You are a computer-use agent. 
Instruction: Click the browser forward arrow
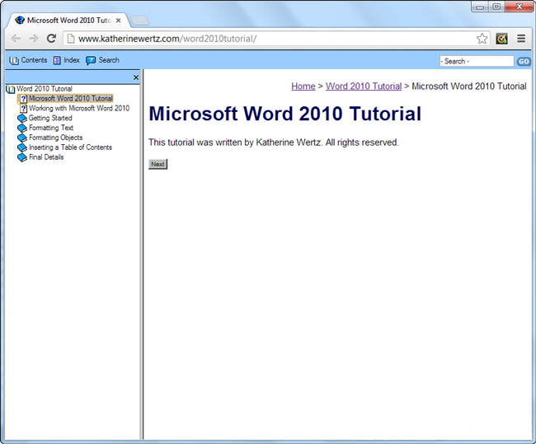(x=34, y=39)
